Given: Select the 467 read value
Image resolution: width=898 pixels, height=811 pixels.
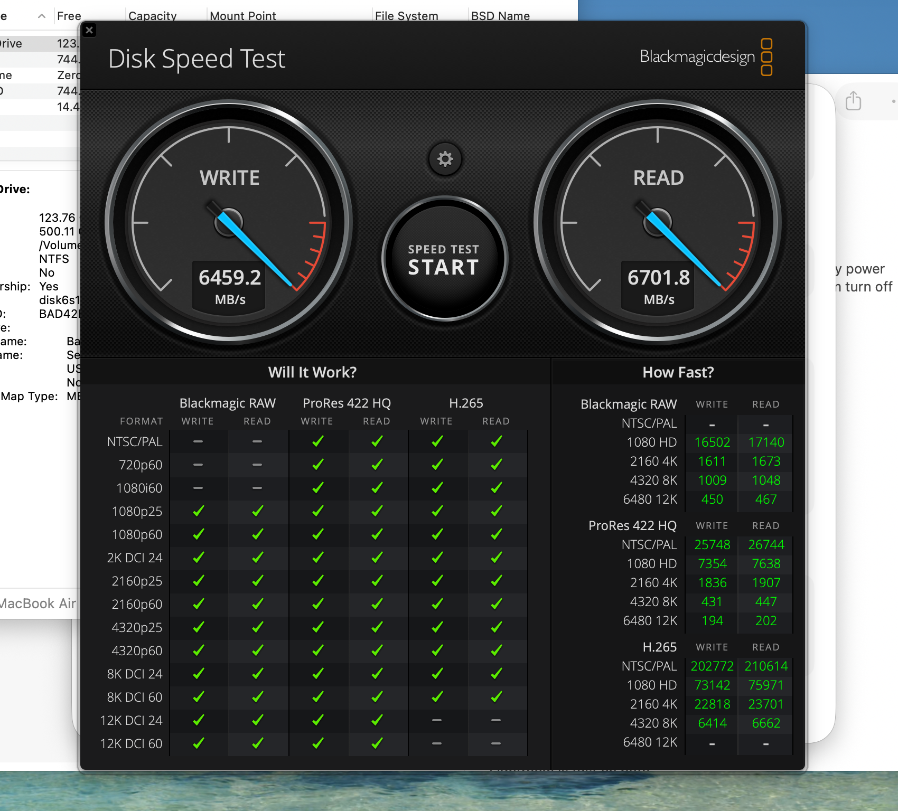Looking at the screenshot, I should click(766, 499).
